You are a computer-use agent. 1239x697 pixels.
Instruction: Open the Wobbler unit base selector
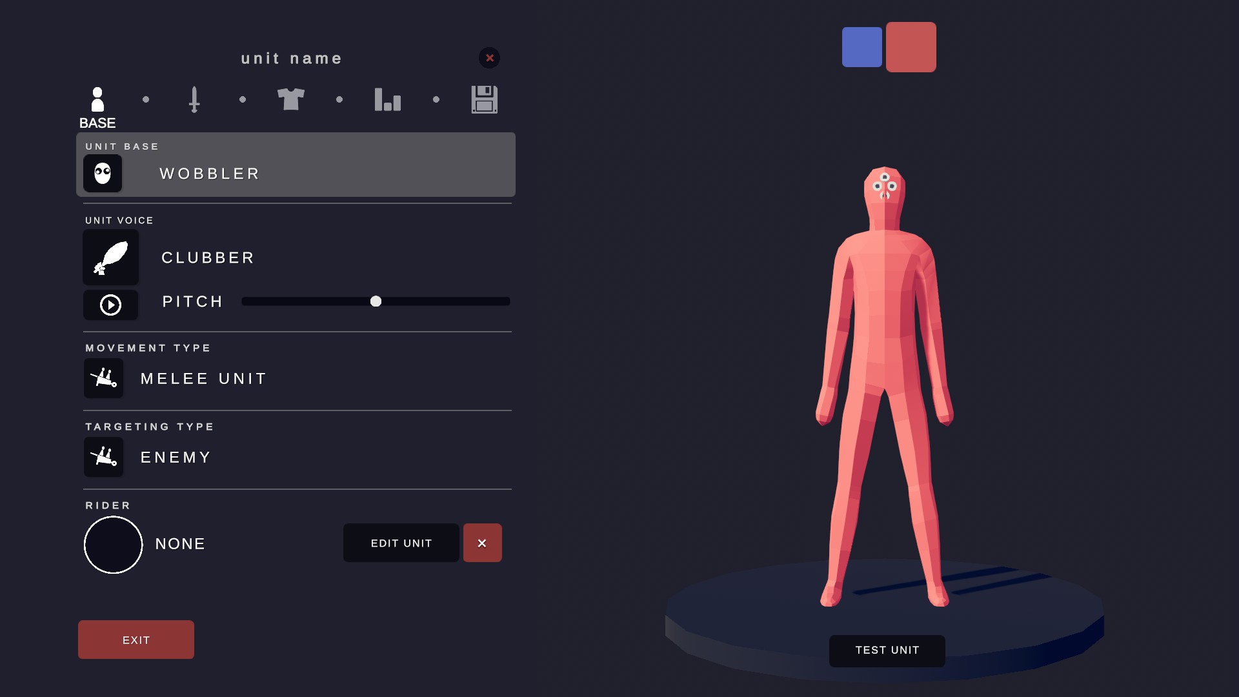[210, 174]
